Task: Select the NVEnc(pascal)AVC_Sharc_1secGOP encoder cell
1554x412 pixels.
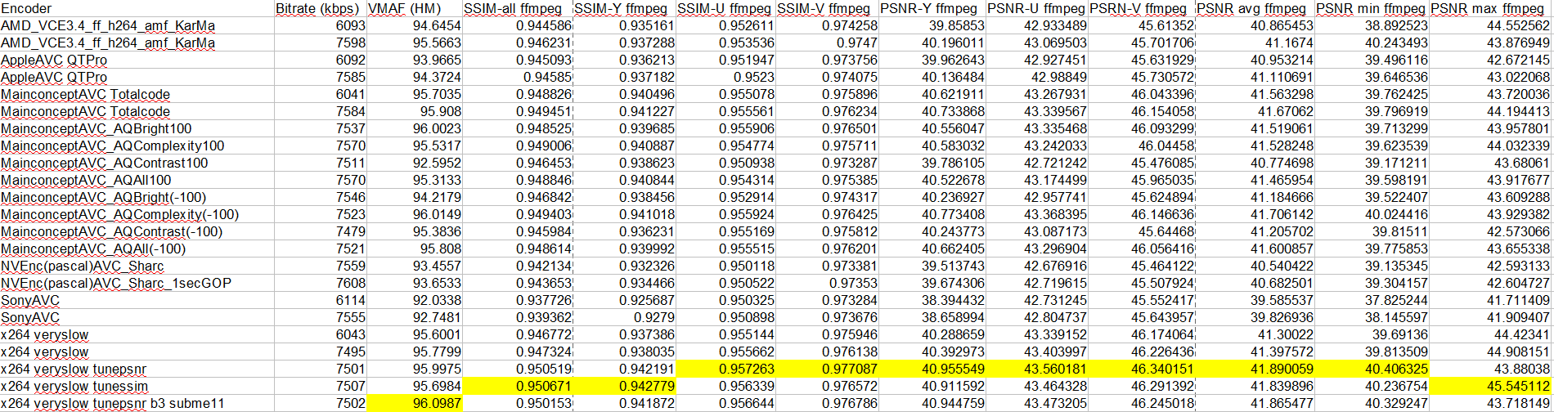Action: pyautogui.click(x=137, y=283)
